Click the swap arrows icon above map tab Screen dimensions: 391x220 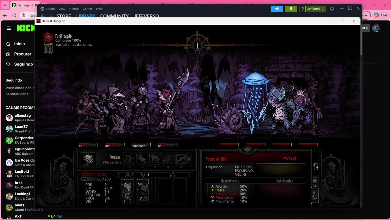(316, 166)
